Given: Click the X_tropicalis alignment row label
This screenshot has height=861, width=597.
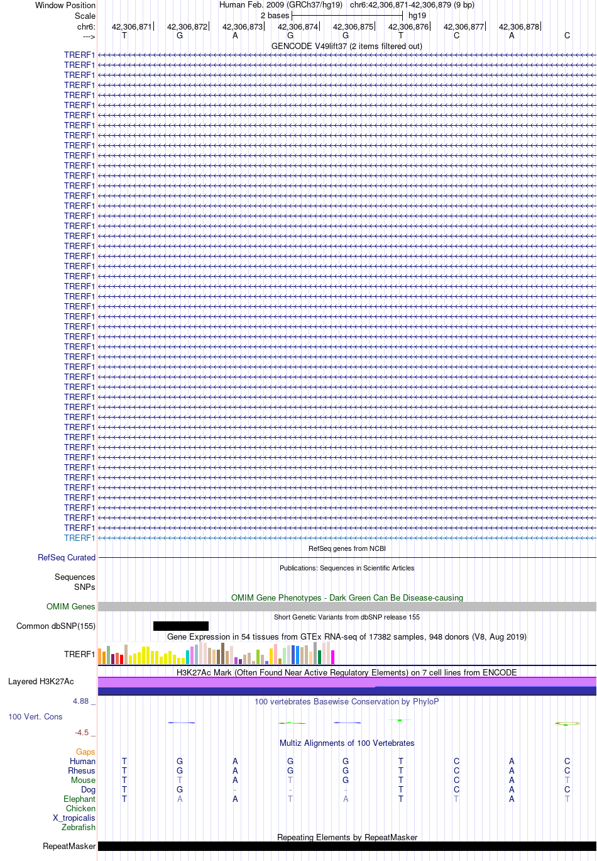Looking at the screenshot, I should click(74, 818).
